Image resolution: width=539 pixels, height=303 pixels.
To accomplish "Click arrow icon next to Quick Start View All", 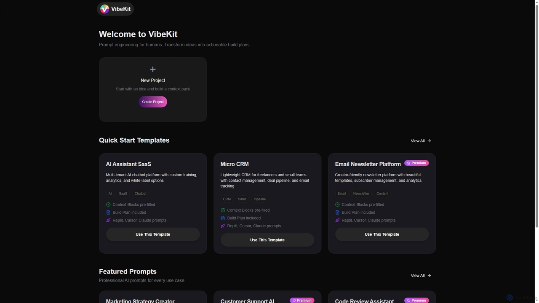I will coord(429,141).
